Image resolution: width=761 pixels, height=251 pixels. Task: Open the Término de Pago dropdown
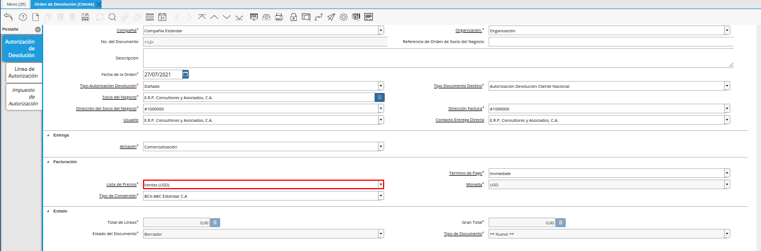pos(726,173)
